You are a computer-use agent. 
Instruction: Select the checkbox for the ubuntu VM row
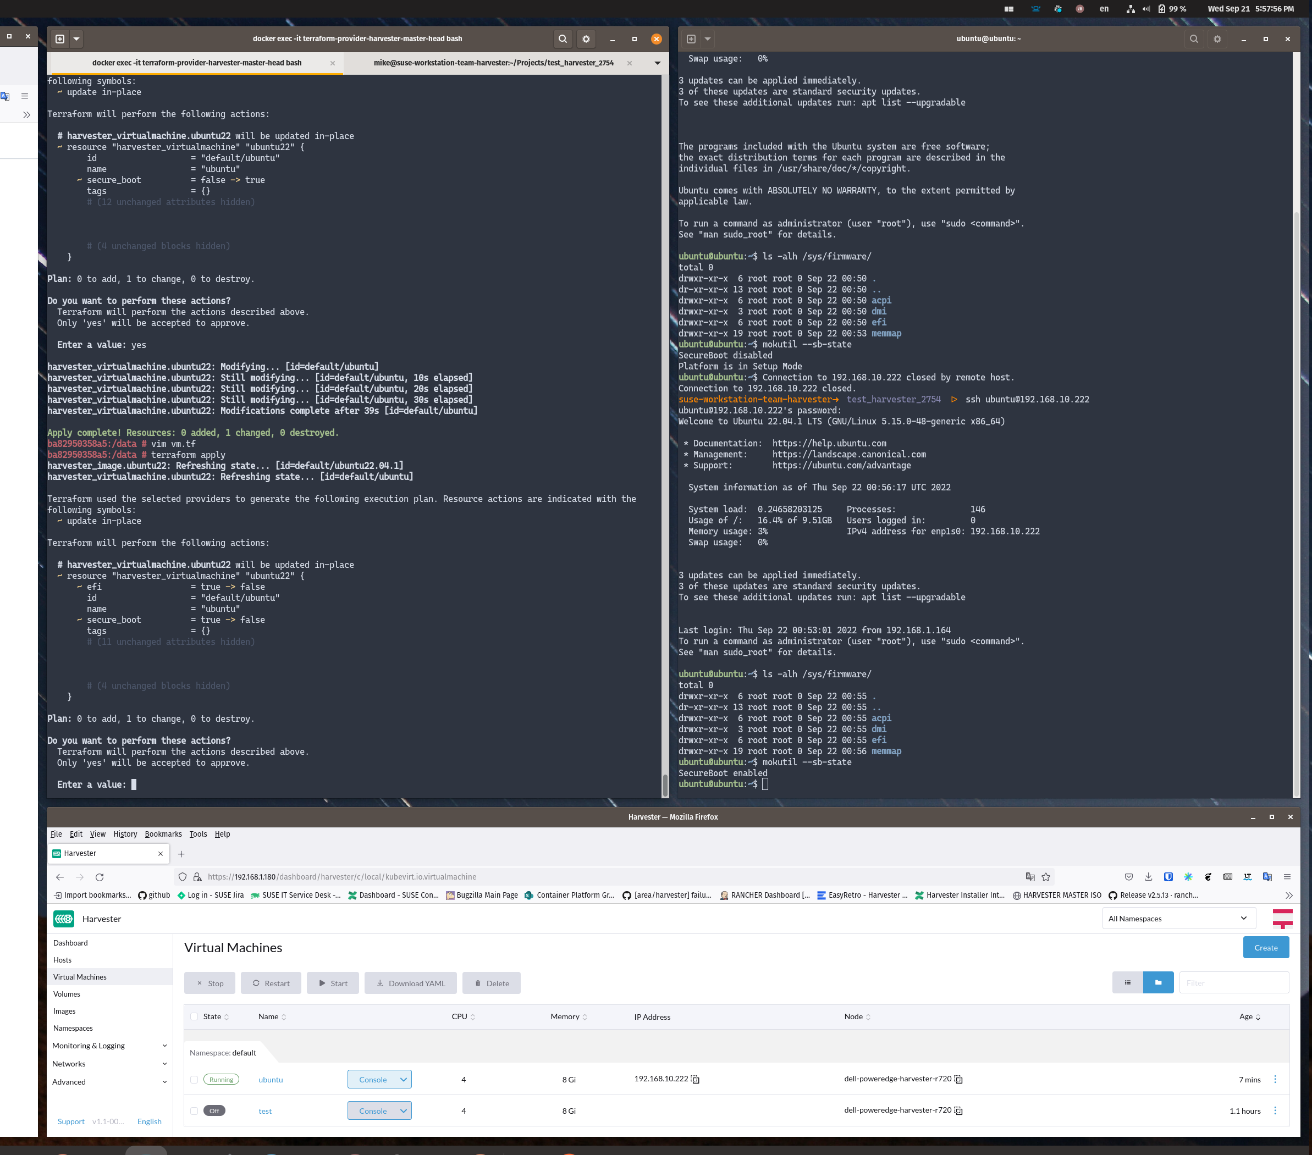194,1079
